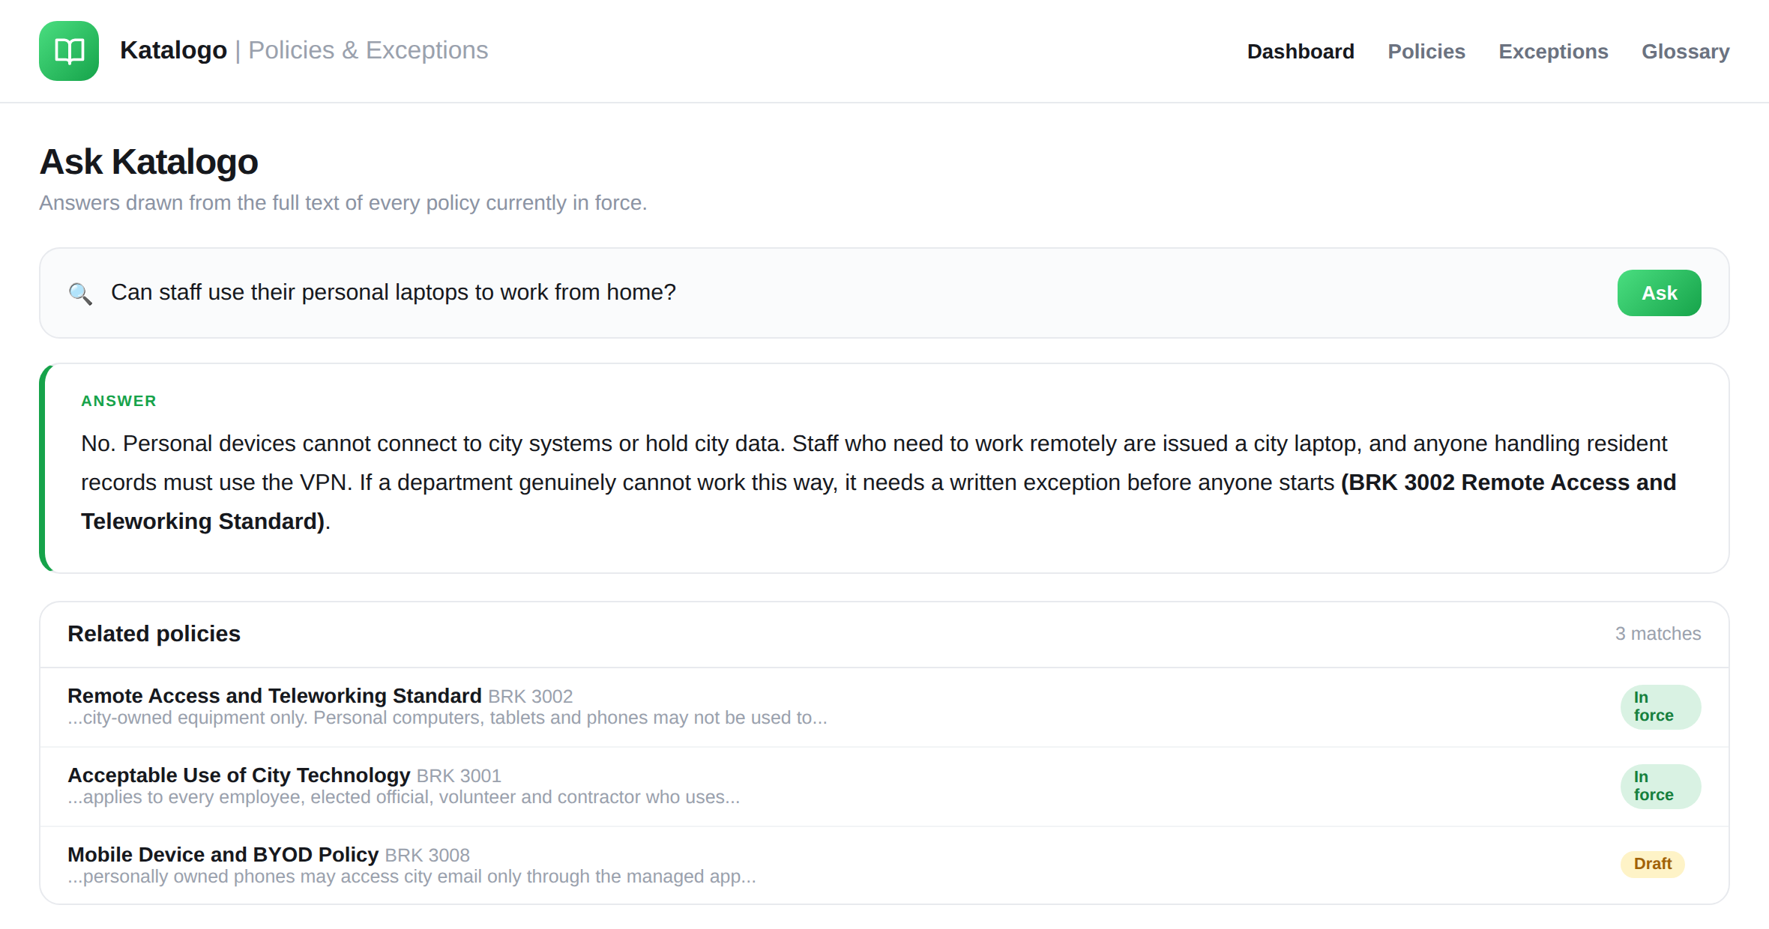Switch to the Exceptions tab

click(x=1553, y=51)
